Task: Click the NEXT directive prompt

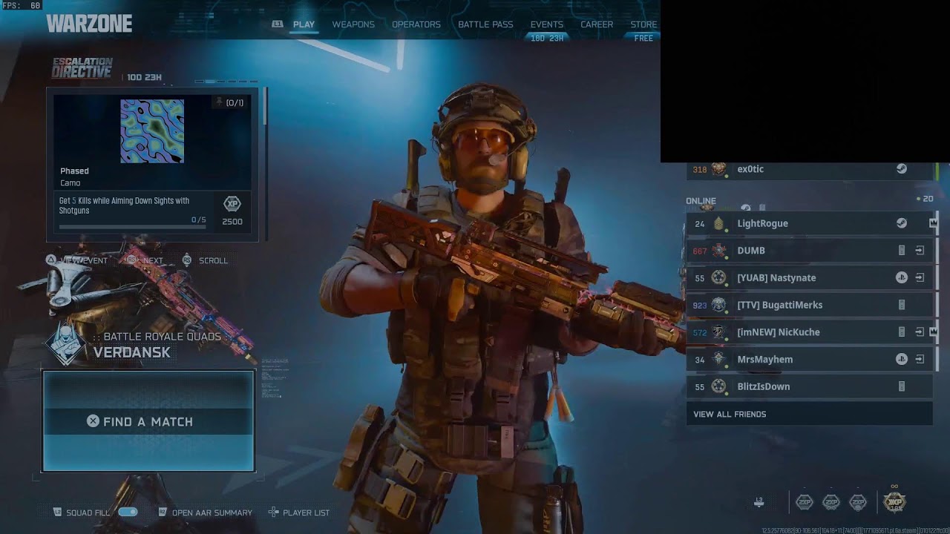Action: 145,260
